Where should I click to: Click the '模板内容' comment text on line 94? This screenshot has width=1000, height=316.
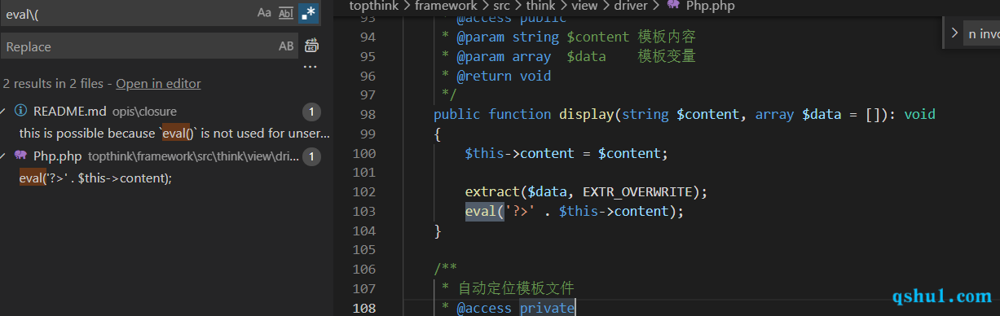point(667,37)
